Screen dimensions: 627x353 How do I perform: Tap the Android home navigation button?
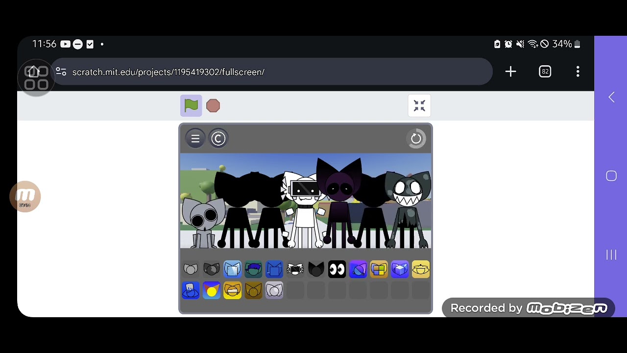tap(611, 176)
